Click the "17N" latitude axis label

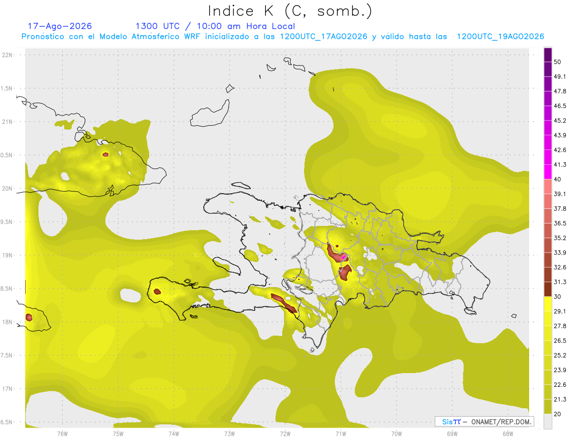[x=7, y=389]
